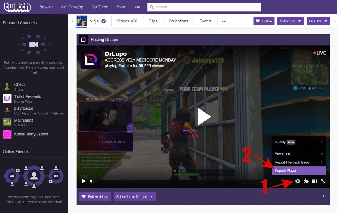Click the large center play button
The image size is (337, 213).
click(x=204, y=116)
